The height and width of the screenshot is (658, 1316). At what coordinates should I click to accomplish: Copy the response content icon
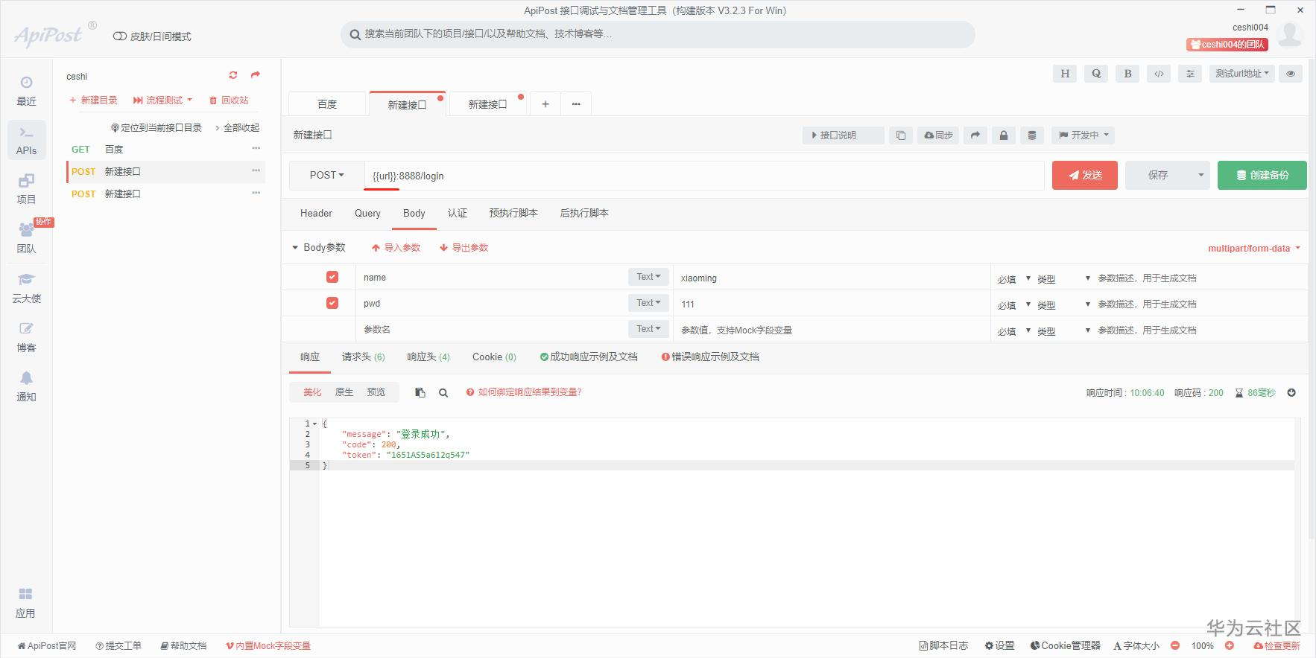pyautogui.click(x=420, y=392)
